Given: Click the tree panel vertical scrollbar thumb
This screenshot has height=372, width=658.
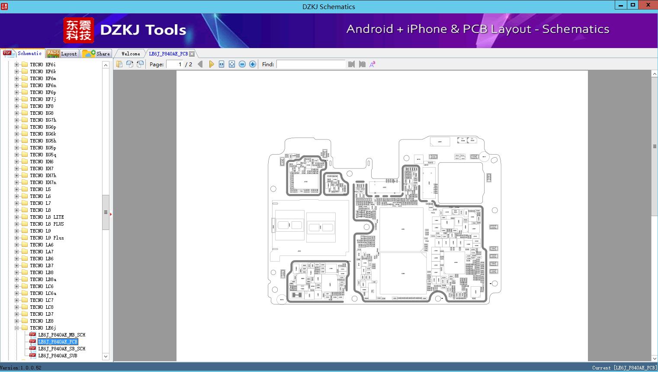Looking at the screenshot, I should pyautogui.click(x=106, y=212).
